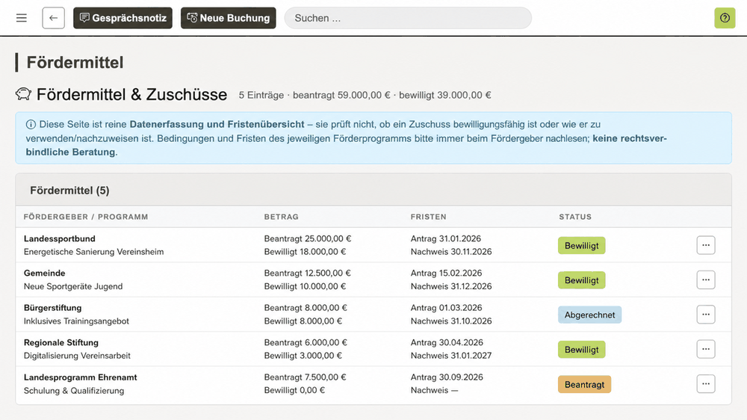Click the 'Nachweis 31.01.2027' deadline
Viewport: 747px width, 420px height.
coord(451,356)
